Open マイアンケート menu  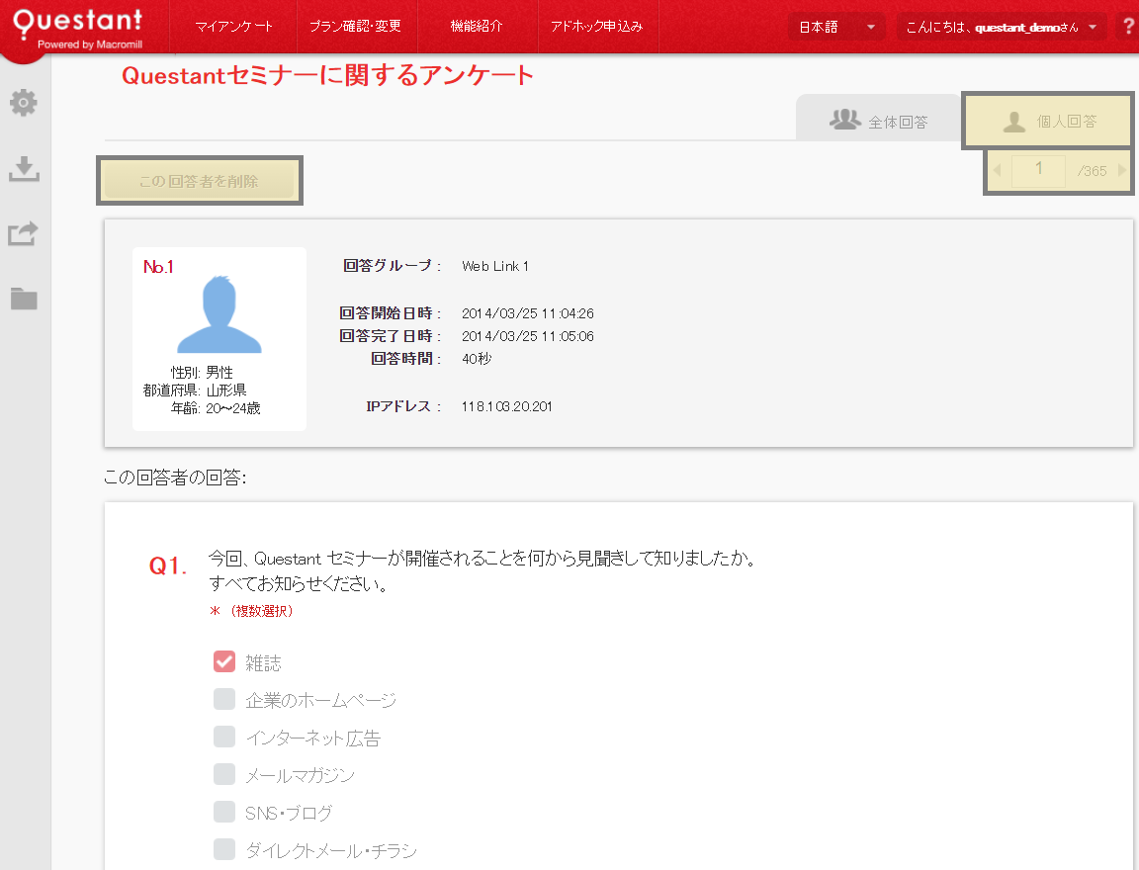(234, 26)
